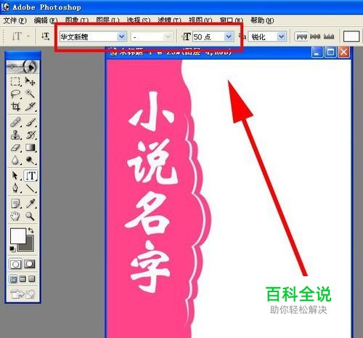Open the 窗口(W) menu

point(232,20)
